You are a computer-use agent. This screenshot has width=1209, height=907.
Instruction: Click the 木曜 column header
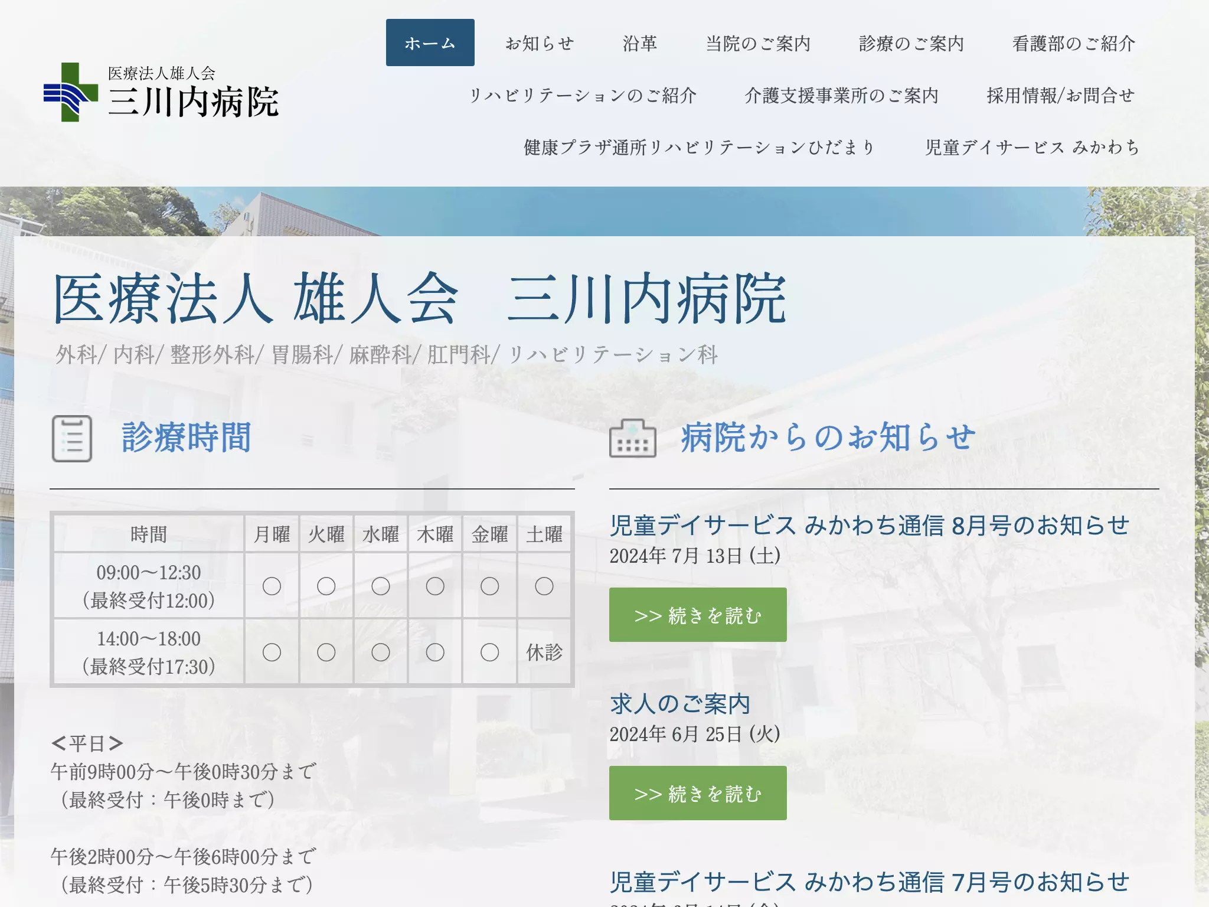click(435, 534)
